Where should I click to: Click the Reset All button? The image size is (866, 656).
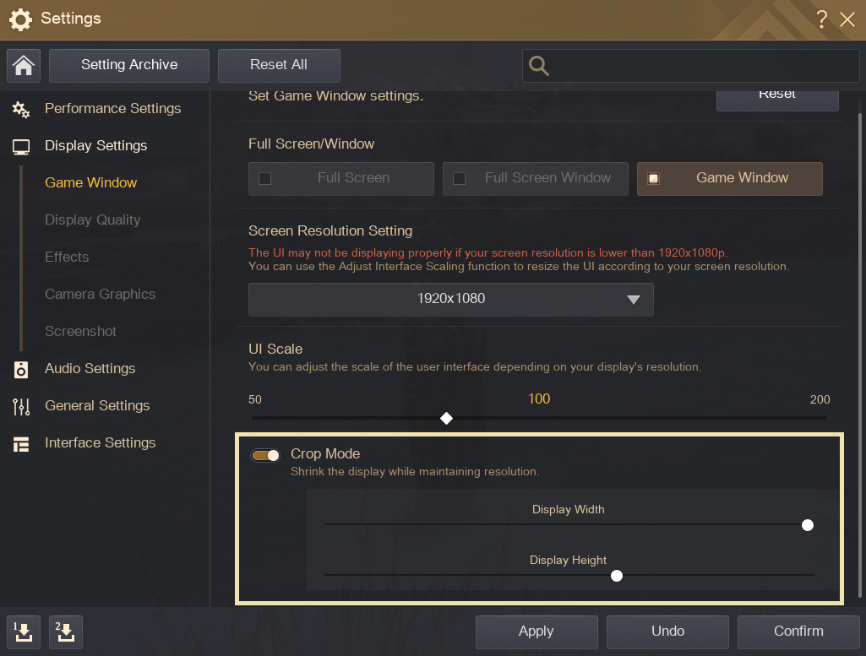(279, 66)
